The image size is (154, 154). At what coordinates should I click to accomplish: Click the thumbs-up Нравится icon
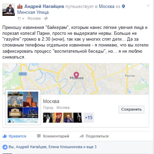click(x=5, y=136)
